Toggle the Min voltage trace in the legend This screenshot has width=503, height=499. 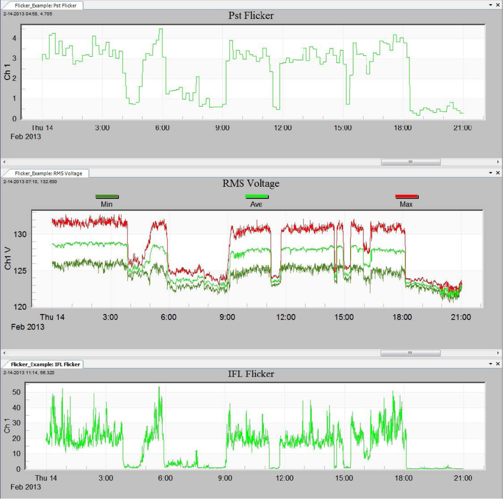tap(106, 200)
